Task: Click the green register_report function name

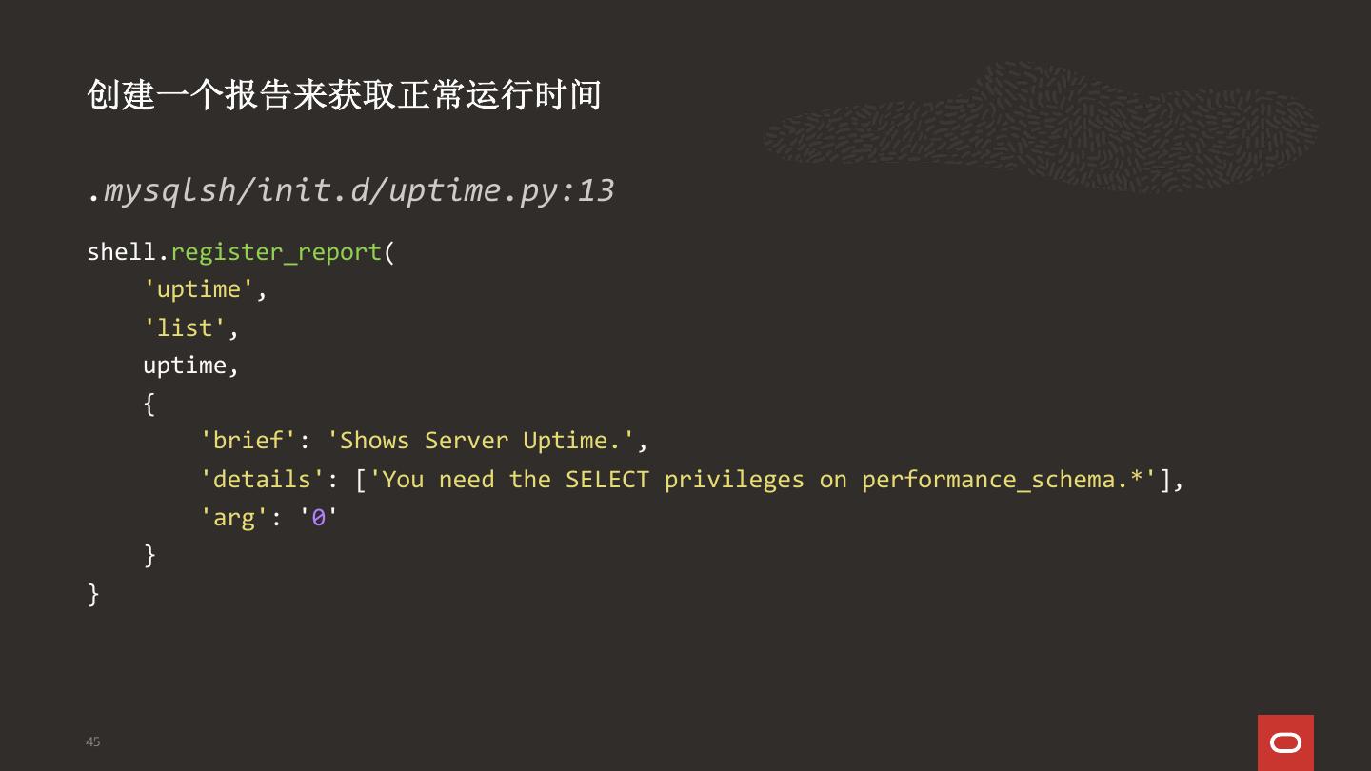Action: coord(276,252)
